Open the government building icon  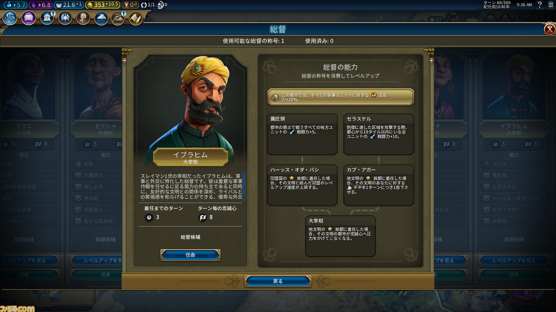coord(47,18)
